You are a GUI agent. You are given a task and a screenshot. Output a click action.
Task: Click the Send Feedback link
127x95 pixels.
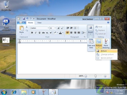88,19
